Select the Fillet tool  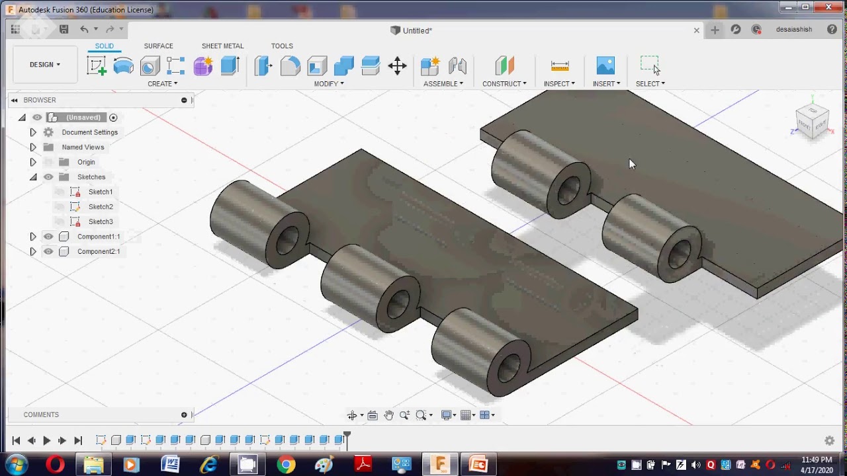pos(290,65)
